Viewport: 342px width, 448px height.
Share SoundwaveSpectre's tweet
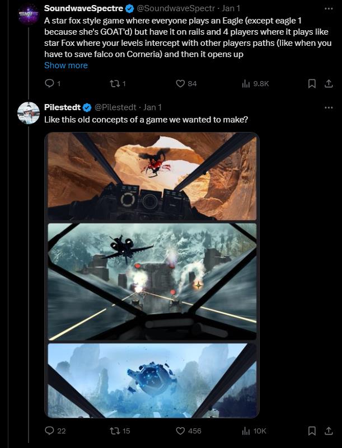point(328,83)
